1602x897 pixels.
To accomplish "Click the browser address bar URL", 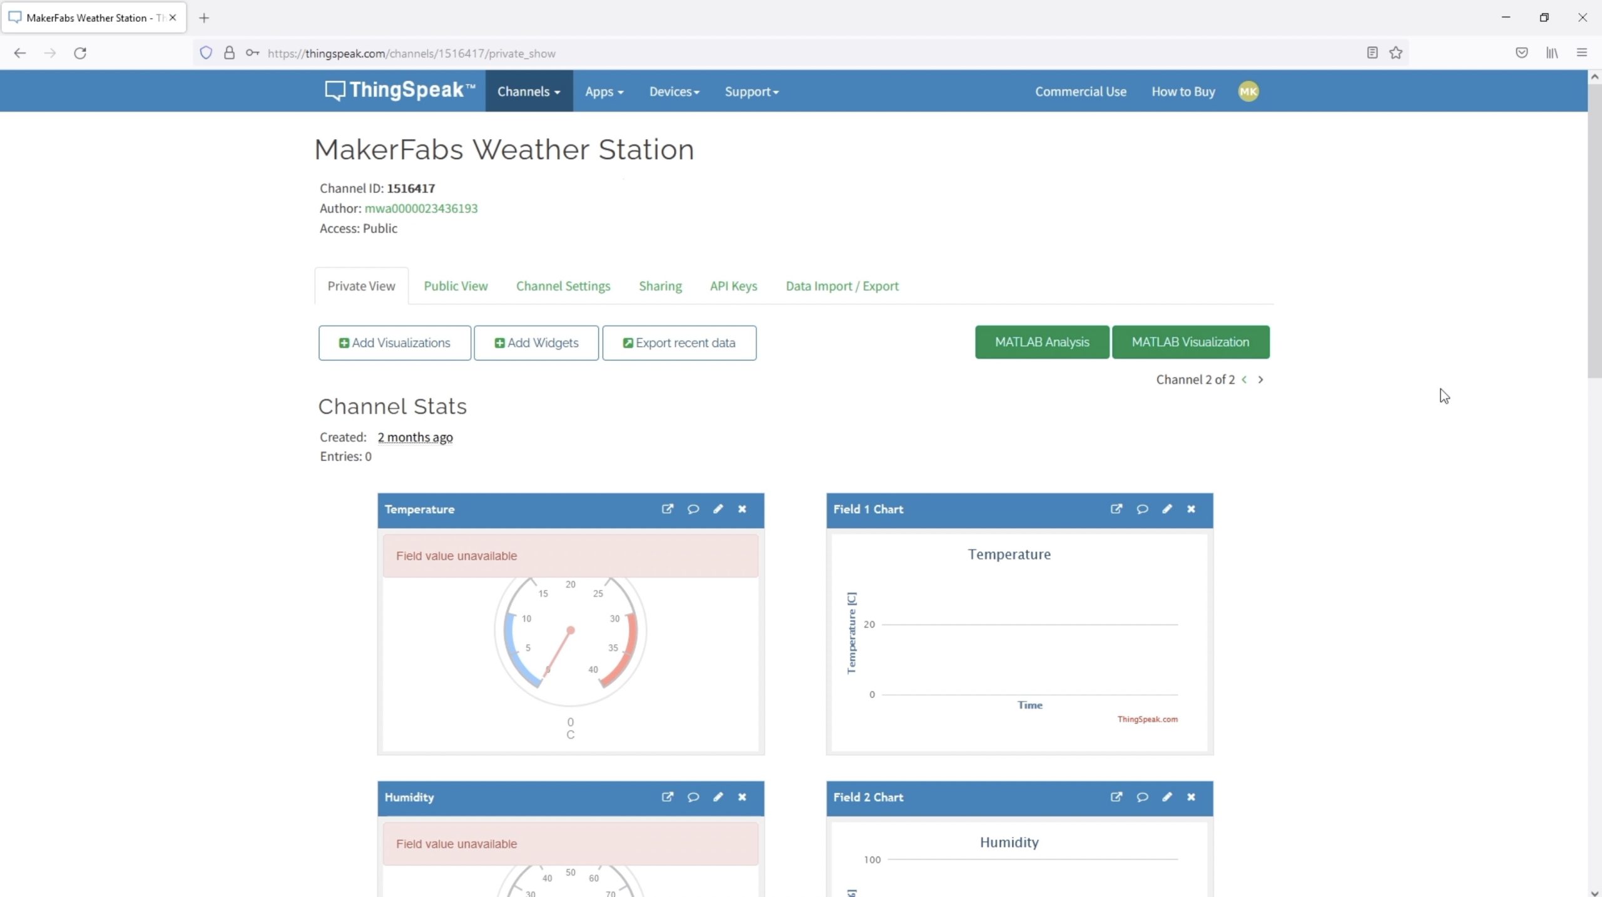I will click(x=411, y=53).
